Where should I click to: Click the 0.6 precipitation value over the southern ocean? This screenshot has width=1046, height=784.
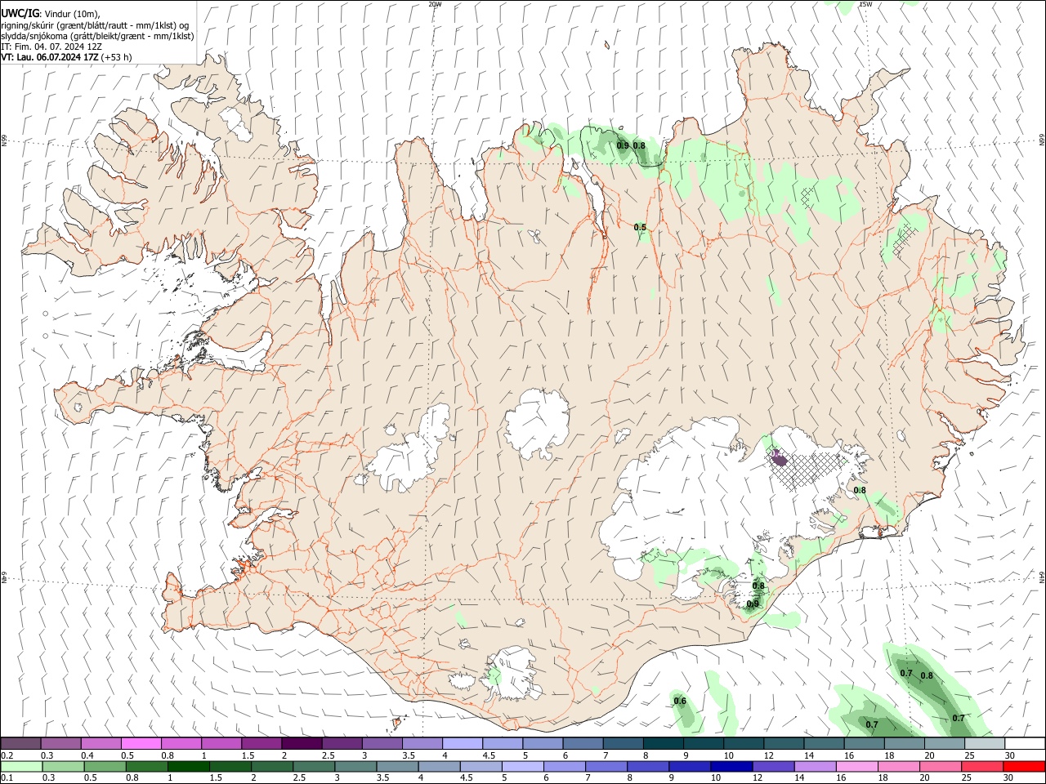coord(679,701)
